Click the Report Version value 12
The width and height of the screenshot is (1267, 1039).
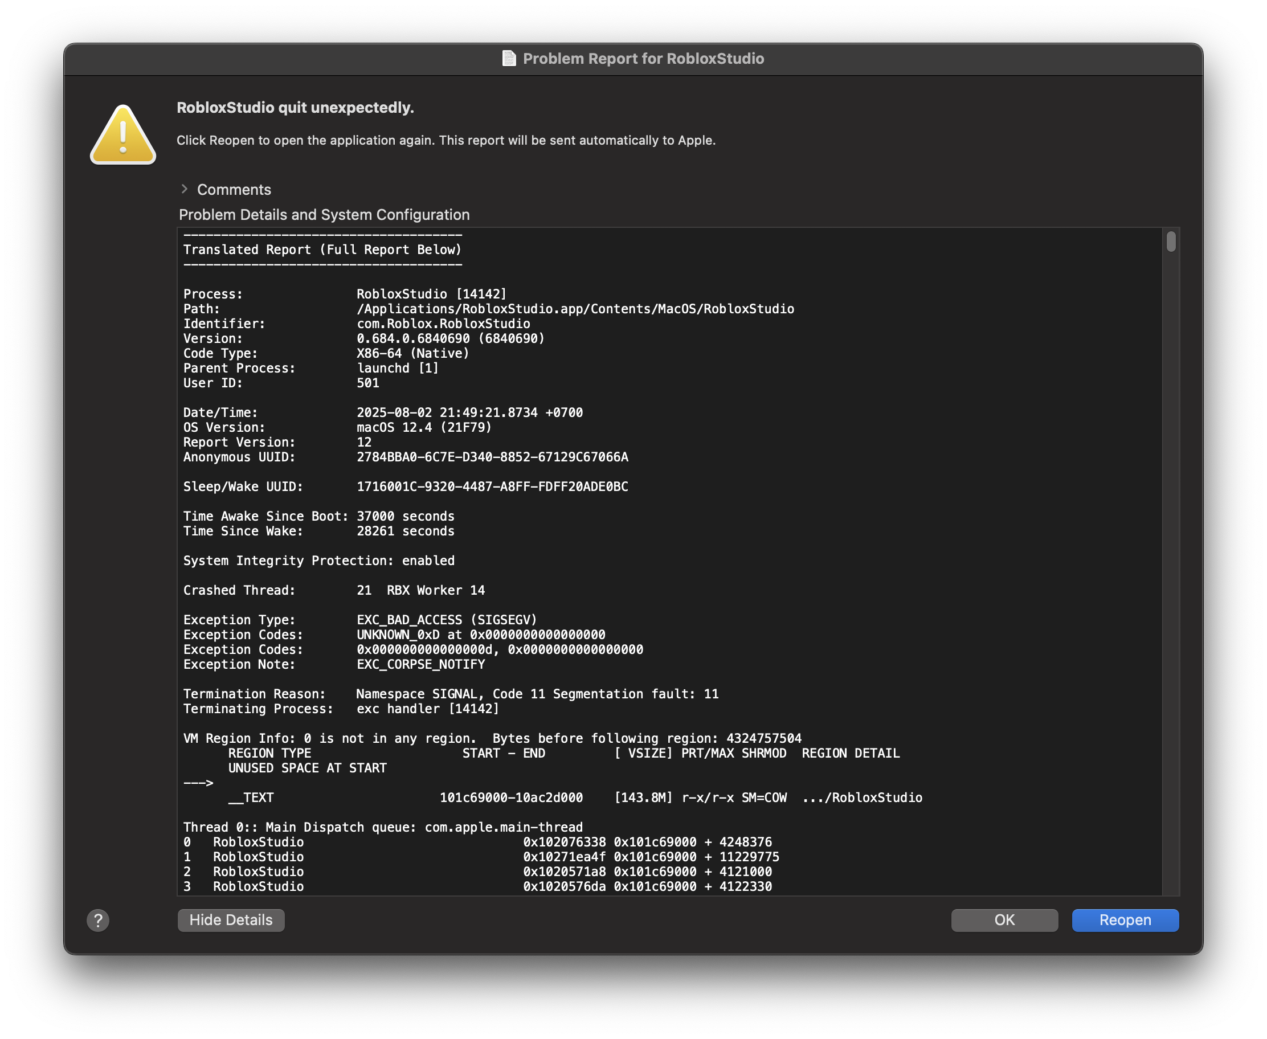pyautogui.click(x=365, y=442)
